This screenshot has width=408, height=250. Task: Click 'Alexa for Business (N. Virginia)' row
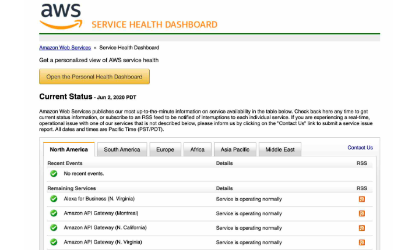[x=210, y=199]
